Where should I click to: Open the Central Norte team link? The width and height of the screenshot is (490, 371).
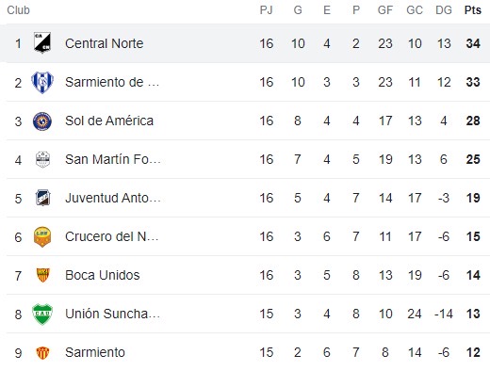[x=104, y=43]
